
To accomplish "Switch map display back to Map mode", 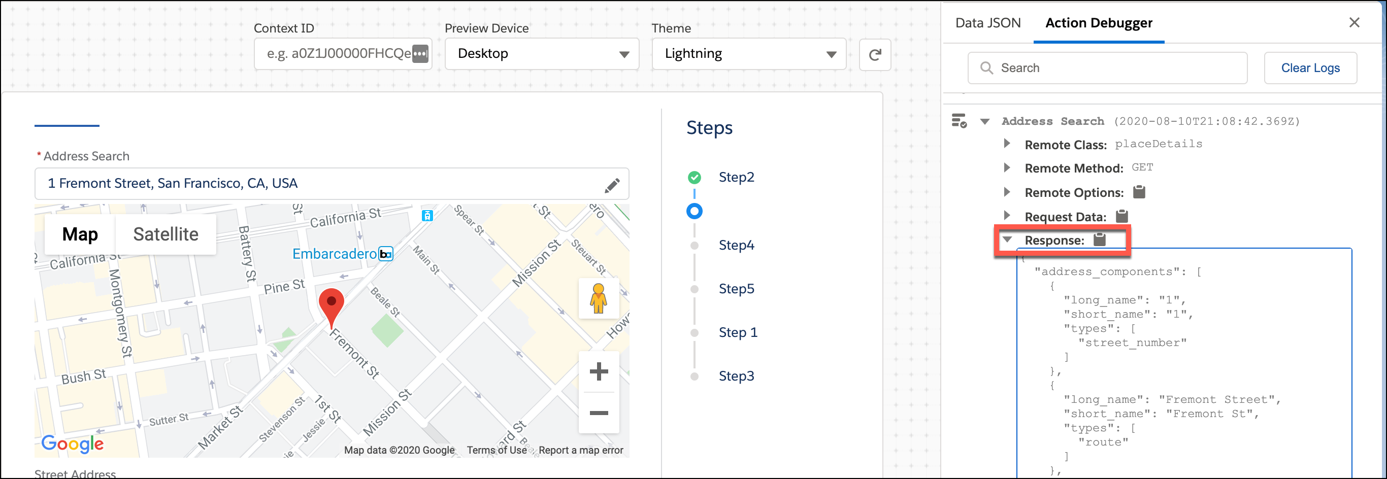I will tap(79, 233).
